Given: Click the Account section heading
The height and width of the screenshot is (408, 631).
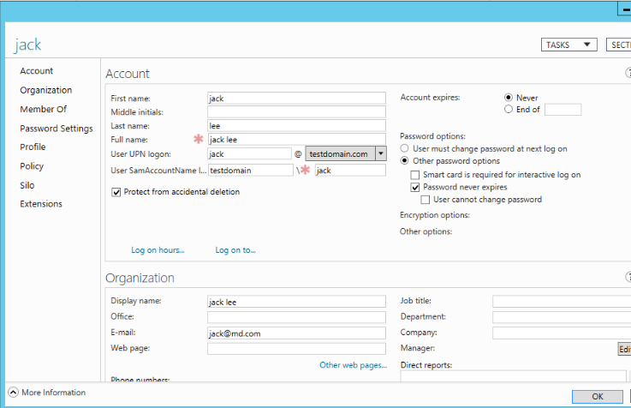Looking at the screenshot, I should tap(128, 74).
